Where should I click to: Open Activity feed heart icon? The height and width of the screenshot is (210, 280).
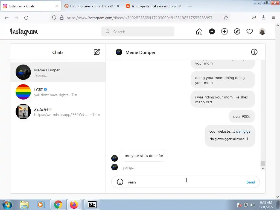click(250, 32)
